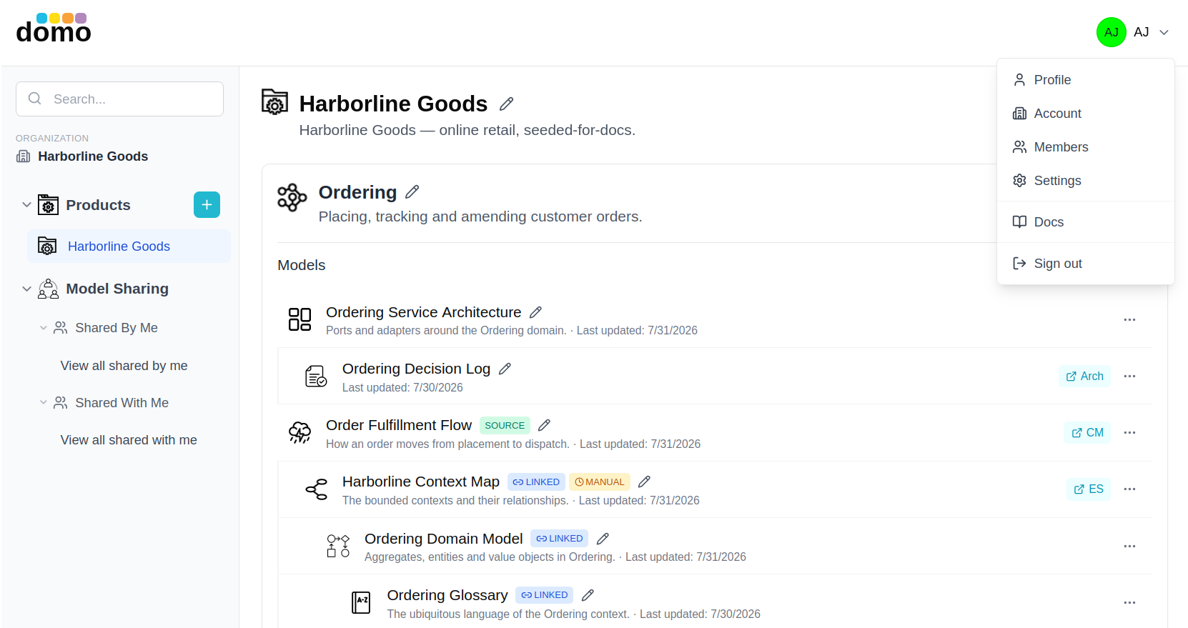Edit Order Fulfillment Flow name pencil
This screenshot has height=628, width=1188.
pos(545,425)
